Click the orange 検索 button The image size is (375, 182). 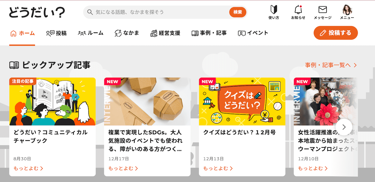(x=238, y=12)
